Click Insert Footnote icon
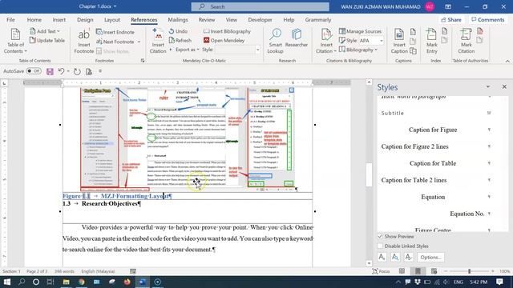This screenshot has width=513, height=288. (x=83, y=41)
